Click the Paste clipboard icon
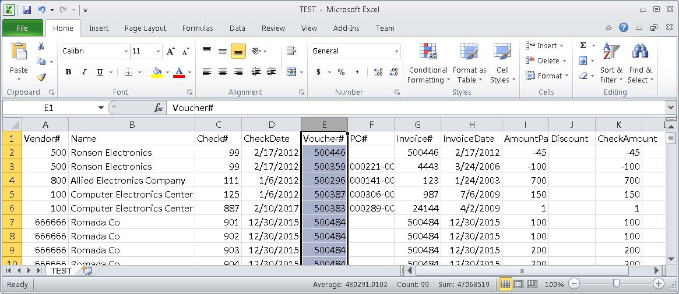Viewport: 679px width, 294px height. click(x=19, y=51)
